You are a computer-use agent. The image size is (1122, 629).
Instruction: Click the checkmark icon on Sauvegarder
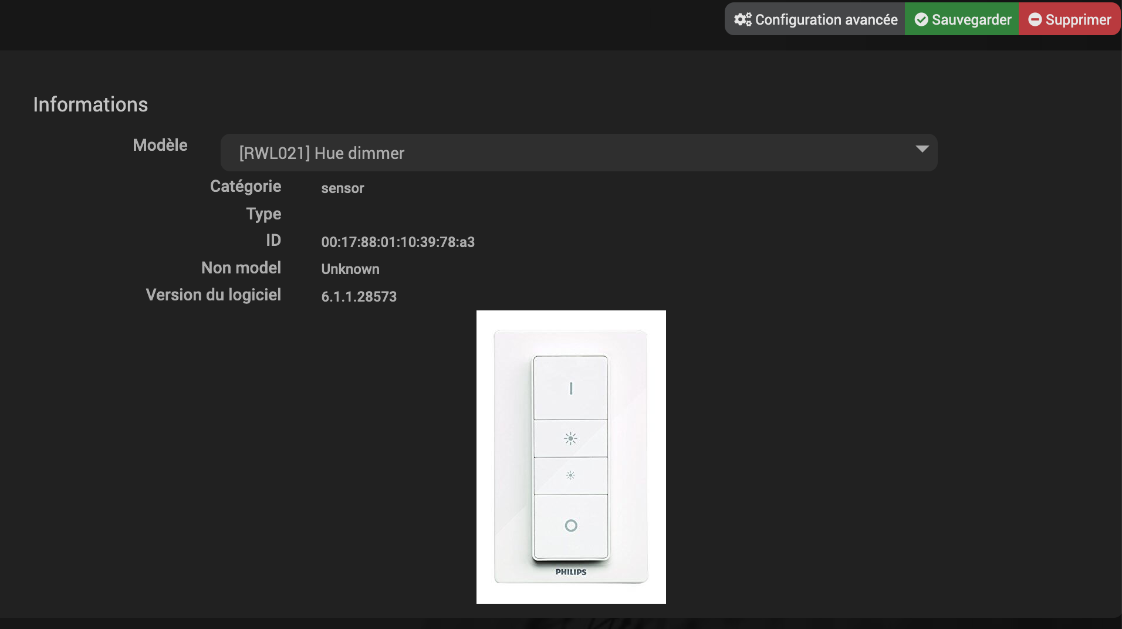coord(921,19)
